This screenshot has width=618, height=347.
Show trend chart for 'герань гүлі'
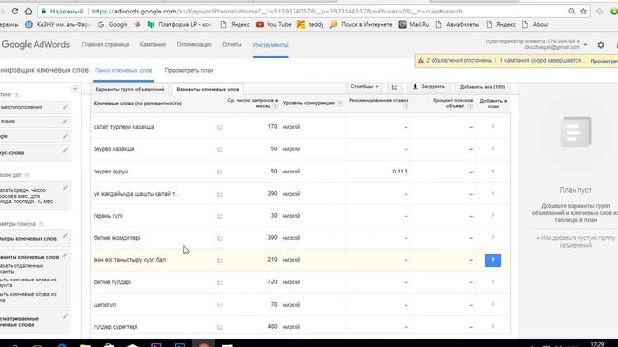point(220,216)
